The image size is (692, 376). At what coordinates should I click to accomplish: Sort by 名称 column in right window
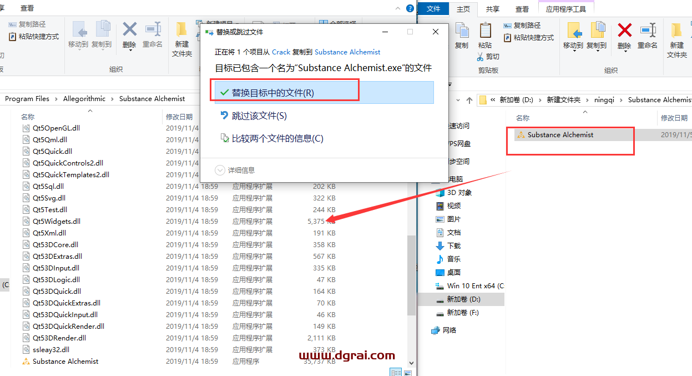523,118
